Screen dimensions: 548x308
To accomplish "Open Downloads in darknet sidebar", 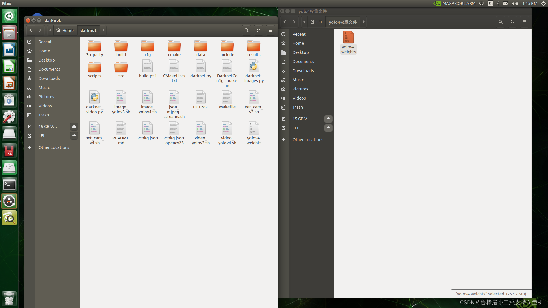I will point(49,78).
